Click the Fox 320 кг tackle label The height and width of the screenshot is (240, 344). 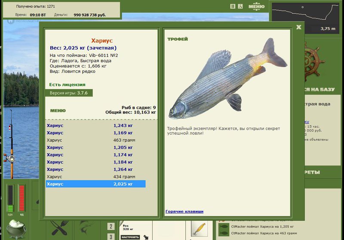coord(128,227)
